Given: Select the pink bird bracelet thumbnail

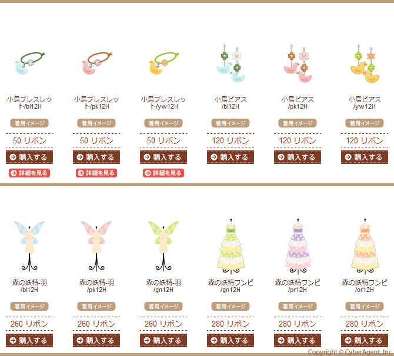Looking at the screenshot, I should tap(97, 63).
